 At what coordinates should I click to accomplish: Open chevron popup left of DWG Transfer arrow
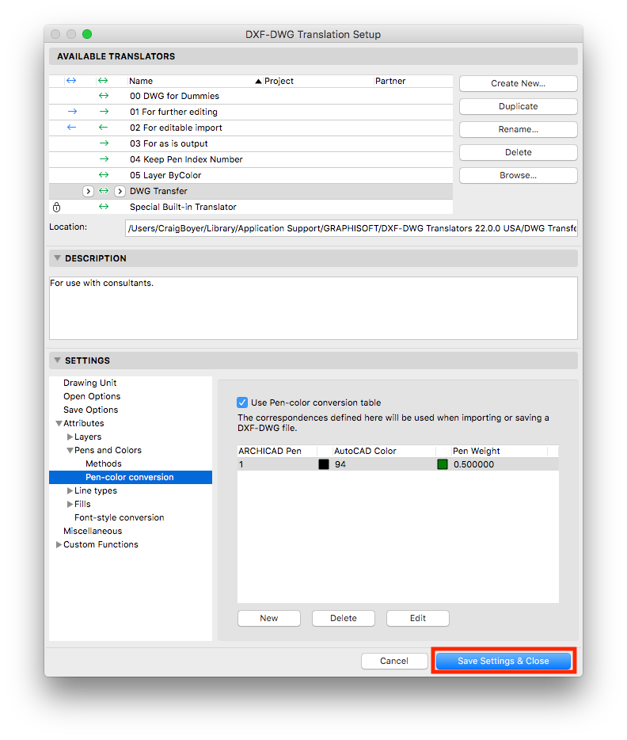[x=88, y=191]
